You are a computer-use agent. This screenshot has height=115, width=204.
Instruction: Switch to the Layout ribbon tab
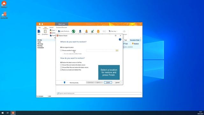click(x=51, y=27)
